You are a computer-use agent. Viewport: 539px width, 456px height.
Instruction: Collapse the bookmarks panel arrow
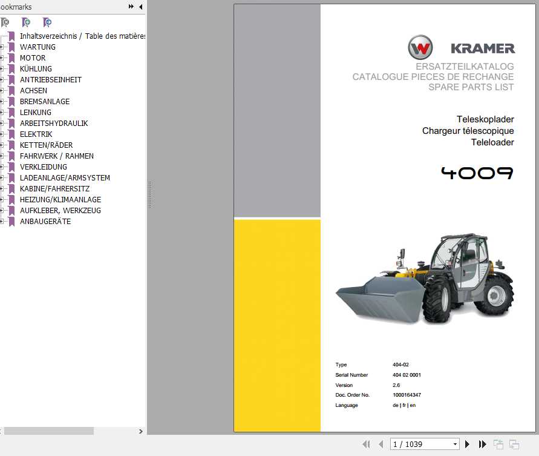point(140,7)
